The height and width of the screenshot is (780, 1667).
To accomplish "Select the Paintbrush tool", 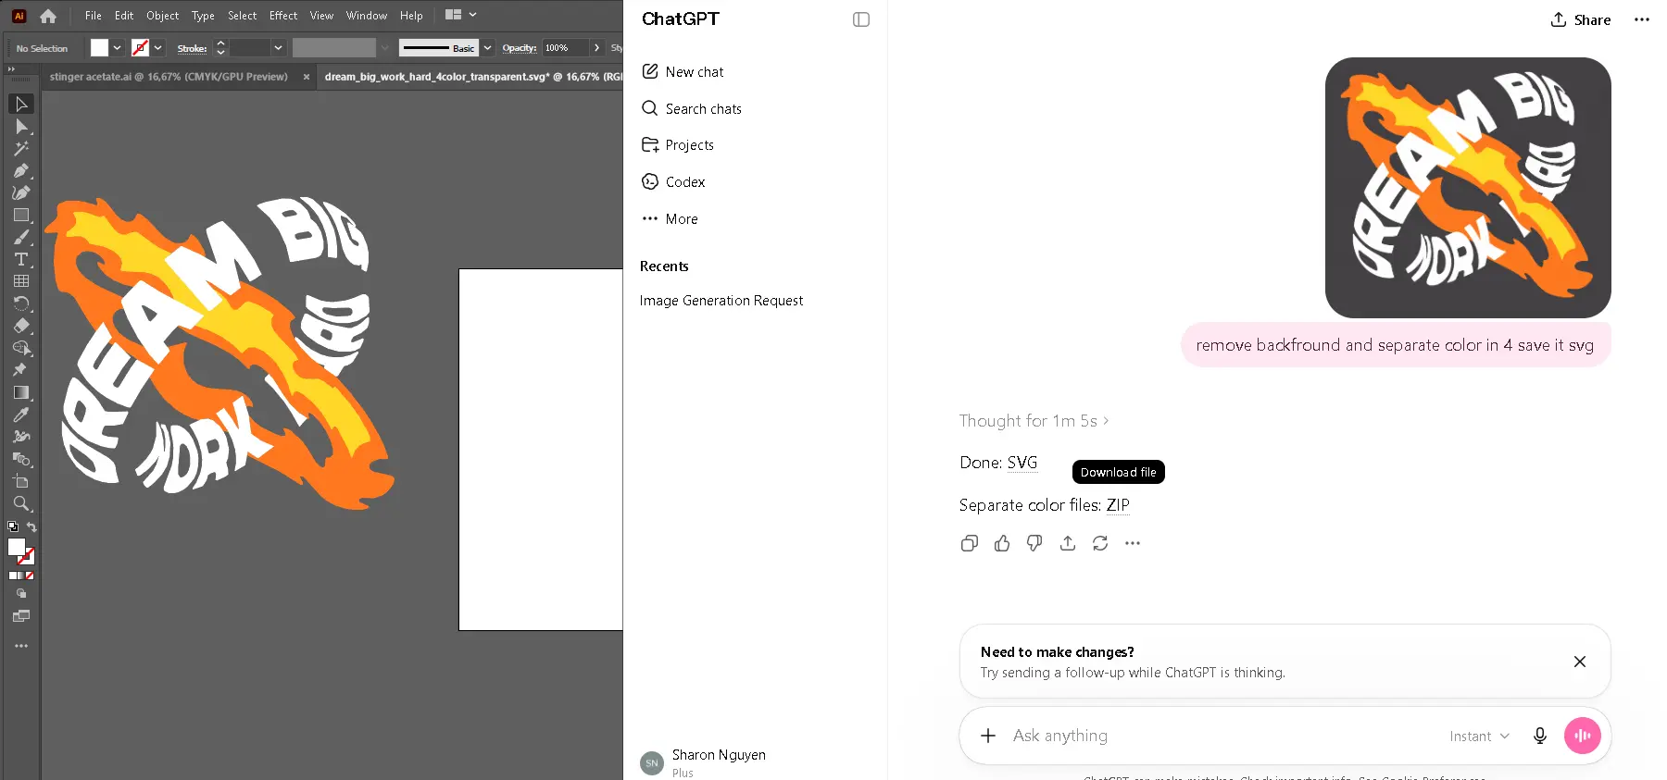I will (21, 238).
